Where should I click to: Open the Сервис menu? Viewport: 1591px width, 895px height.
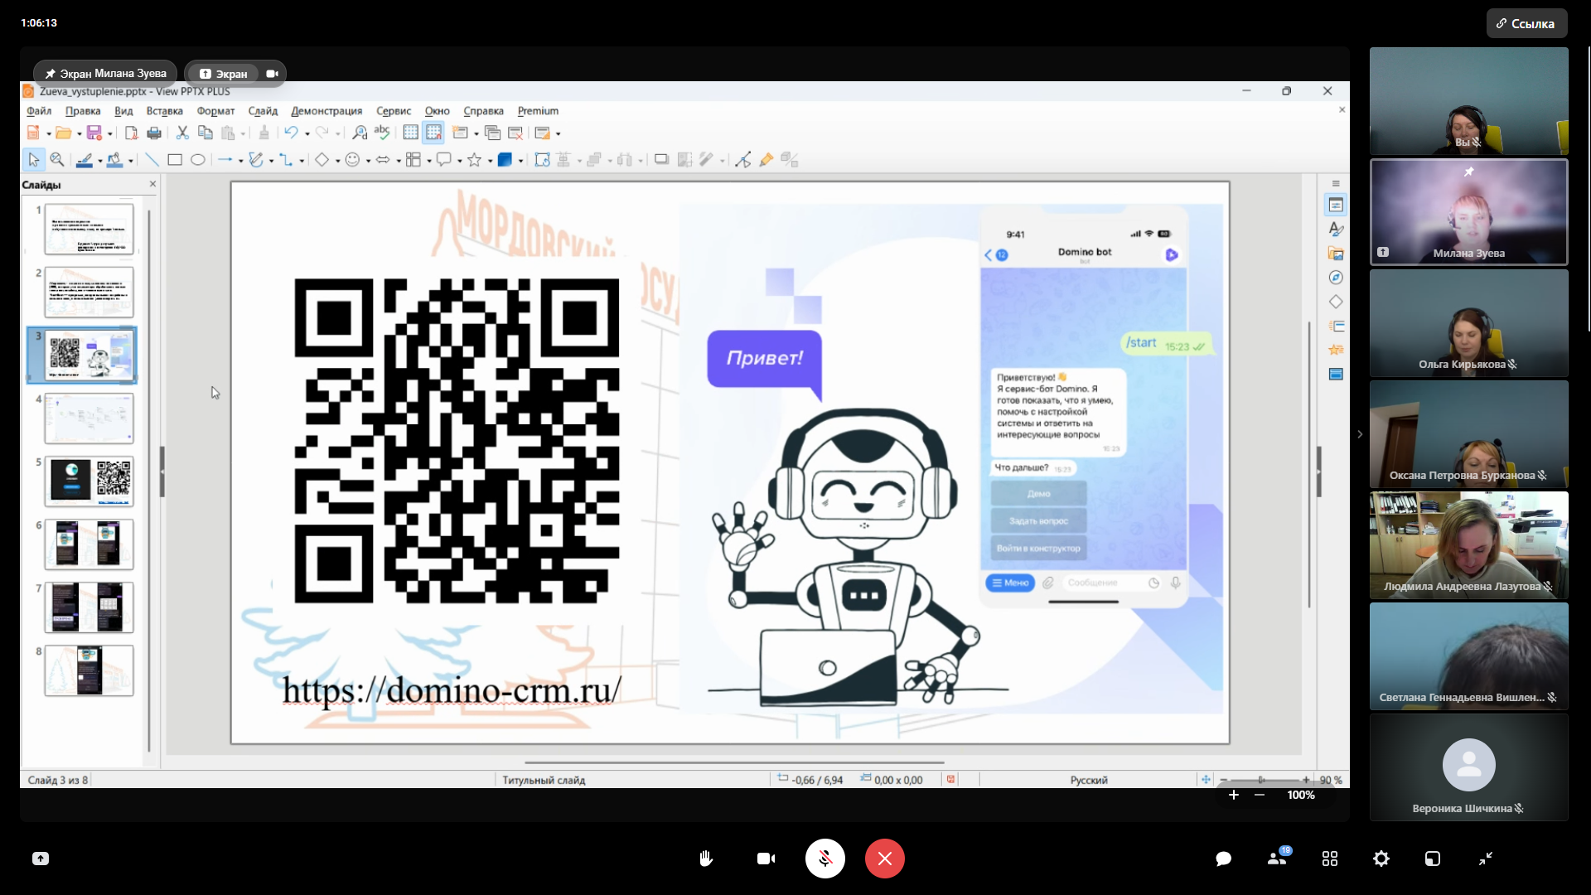click(394, 111)
